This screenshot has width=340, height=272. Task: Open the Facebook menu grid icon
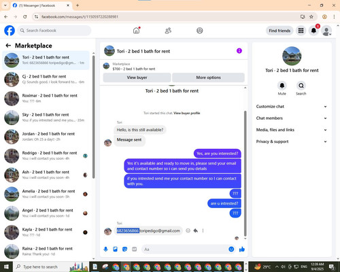pyautogui.click(x=301, y=31)
